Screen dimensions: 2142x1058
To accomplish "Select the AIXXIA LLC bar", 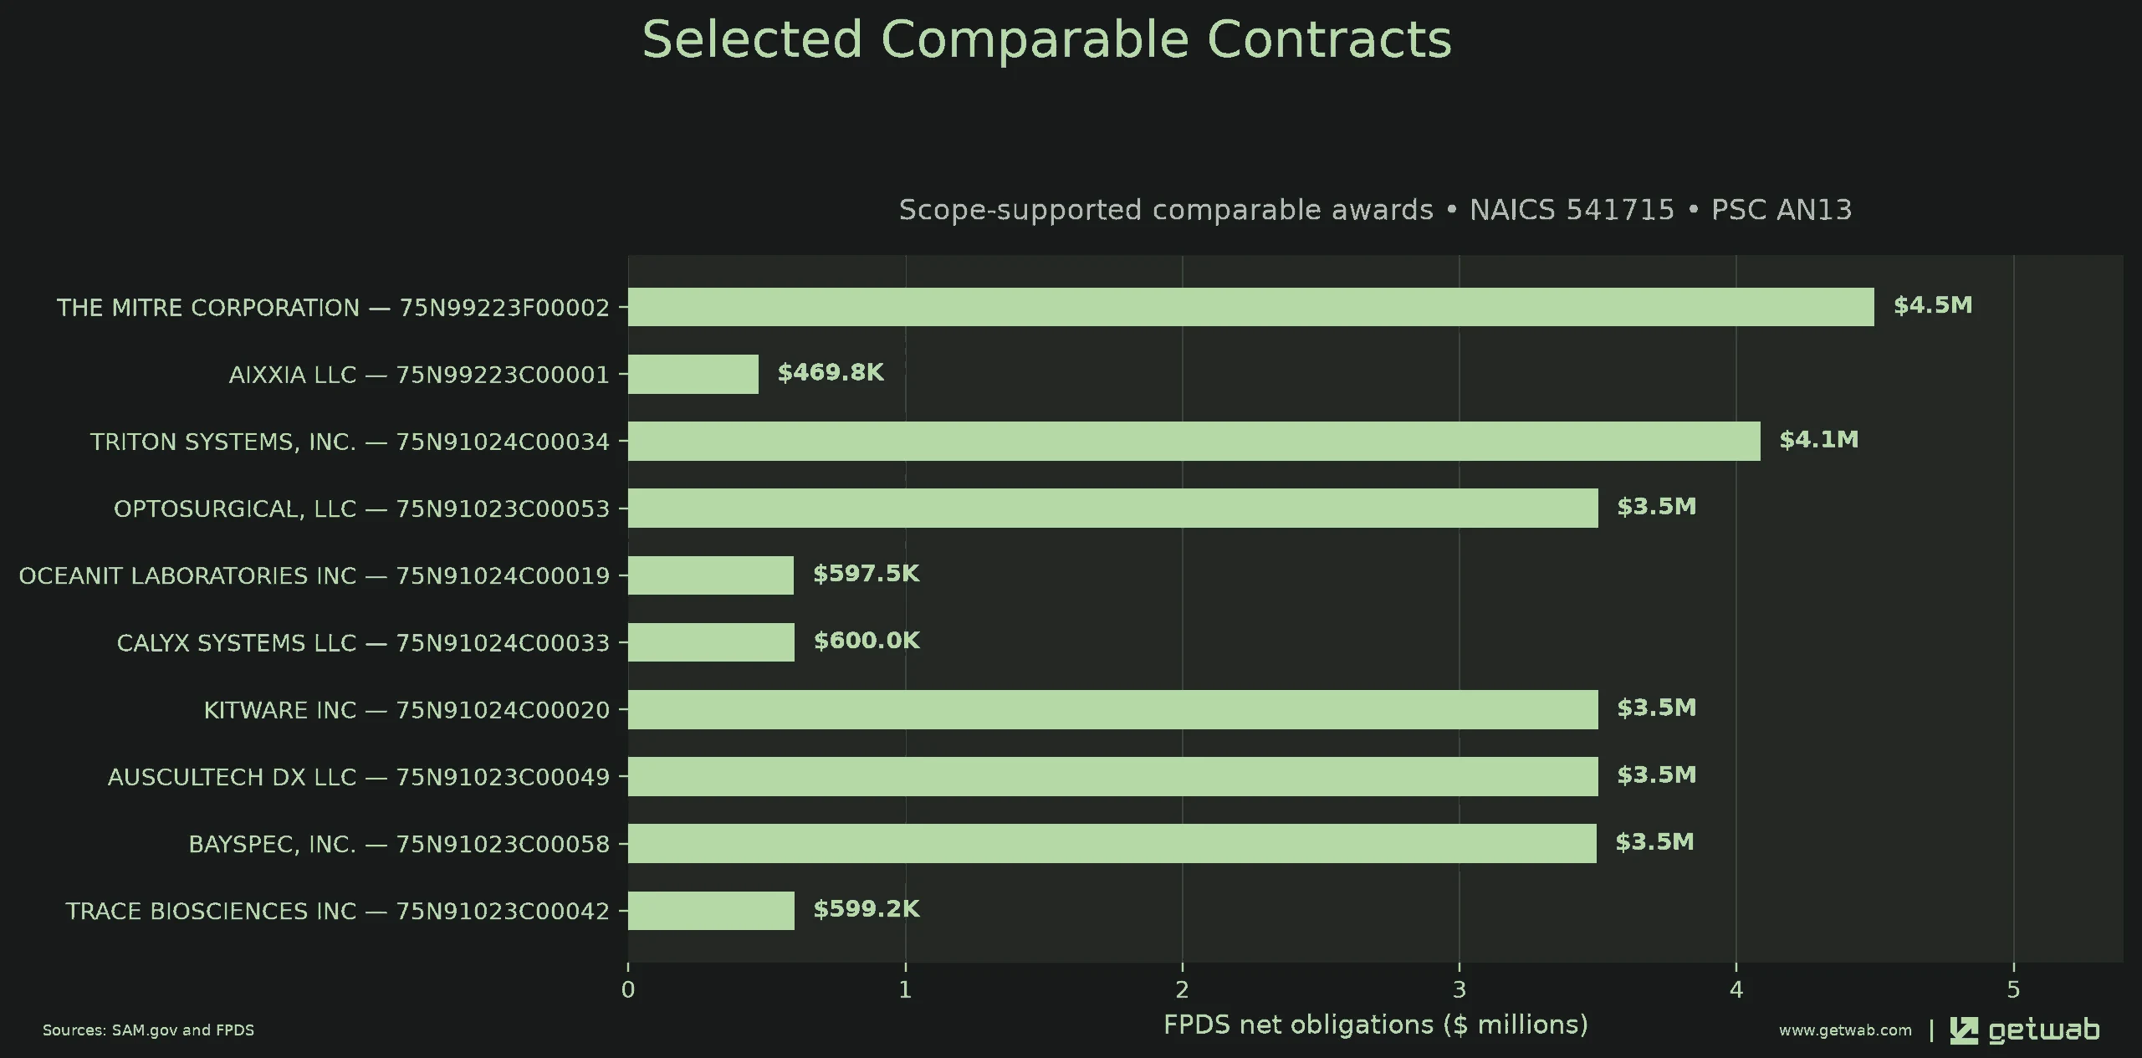I will (693, 374).
